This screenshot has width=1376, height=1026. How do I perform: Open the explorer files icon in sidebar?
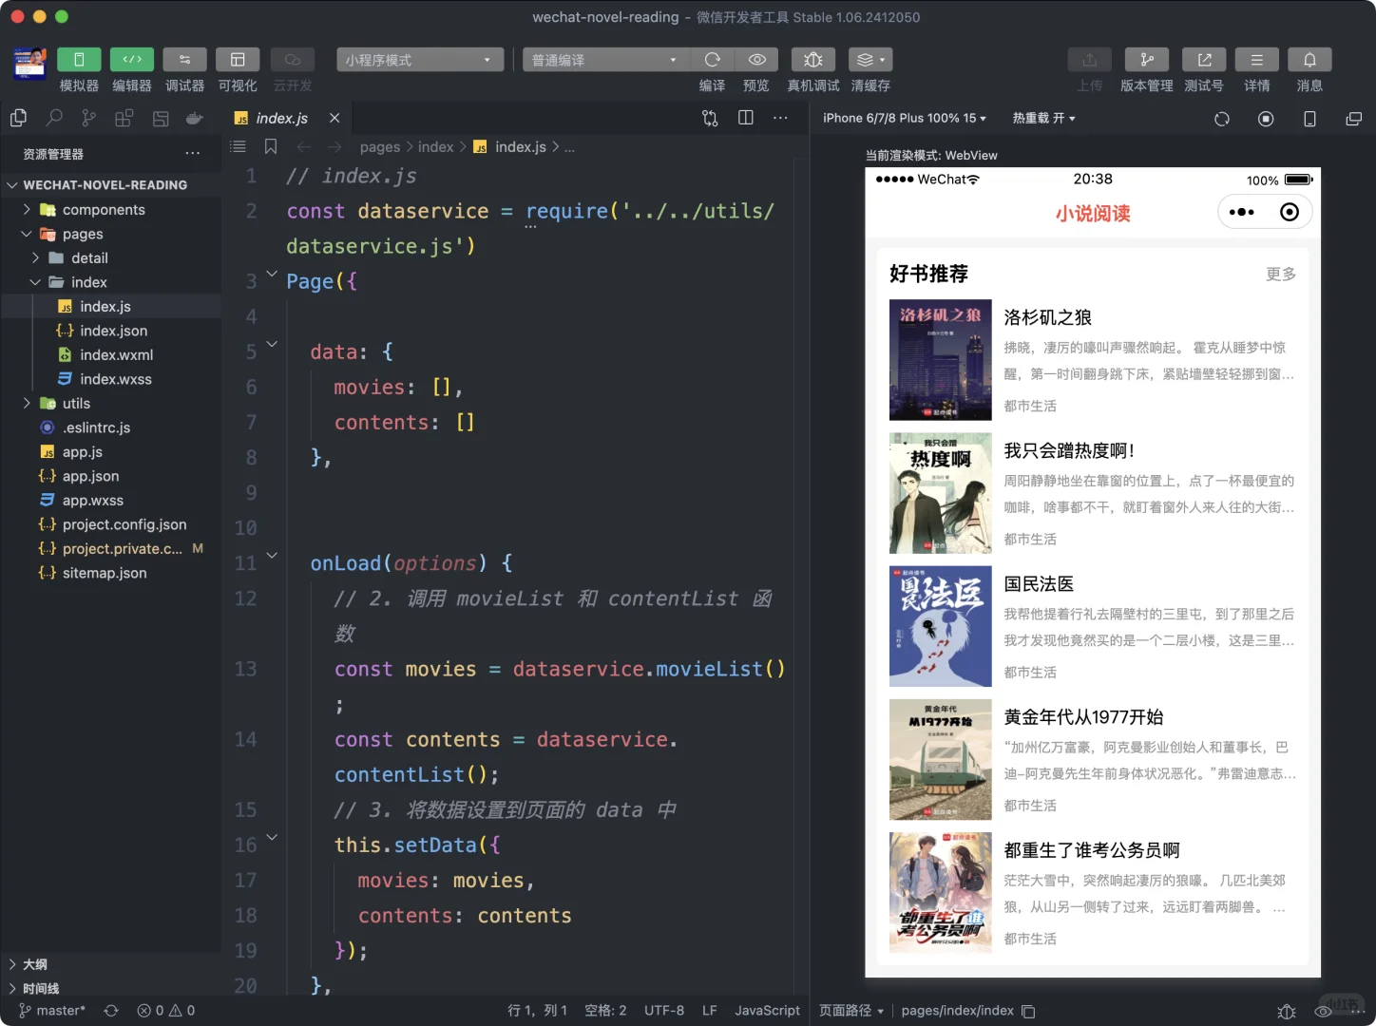point(18,118)
